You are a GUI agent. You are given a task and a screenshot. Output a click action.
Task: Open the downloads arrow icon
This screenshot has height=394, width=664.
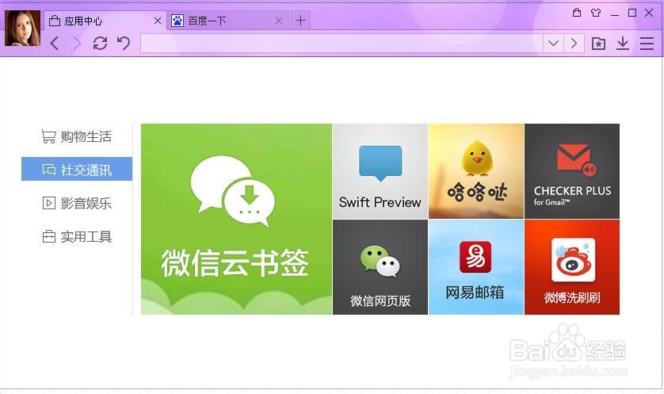click(623, 44)
